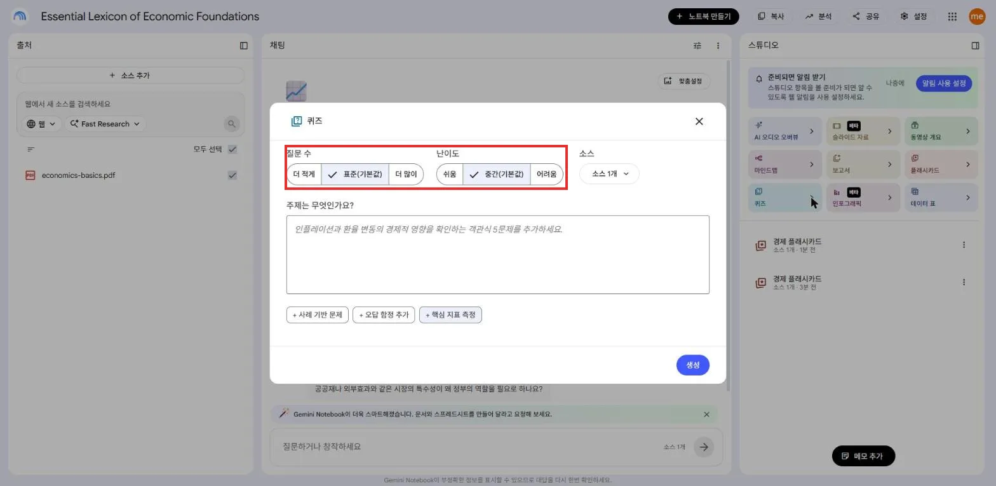Open the AI 오디오 오버뷰 tile
The height and width of the screenshot is (486, 996).
(x=785, y=131)
